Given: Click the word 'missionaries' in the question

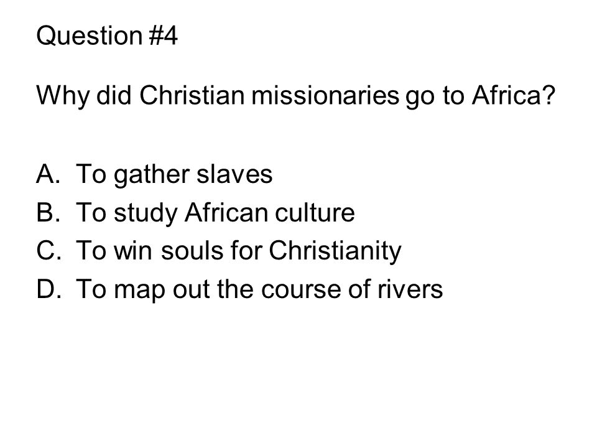Looking at the screenshot, I should click(325, 95).
